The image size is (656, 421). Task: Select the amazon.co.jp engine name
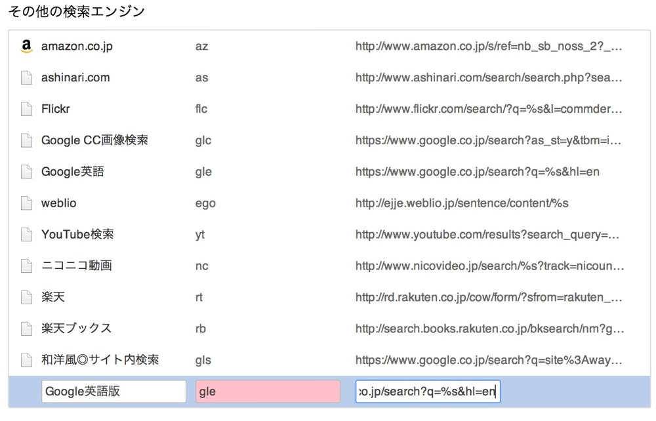point(77,47)
